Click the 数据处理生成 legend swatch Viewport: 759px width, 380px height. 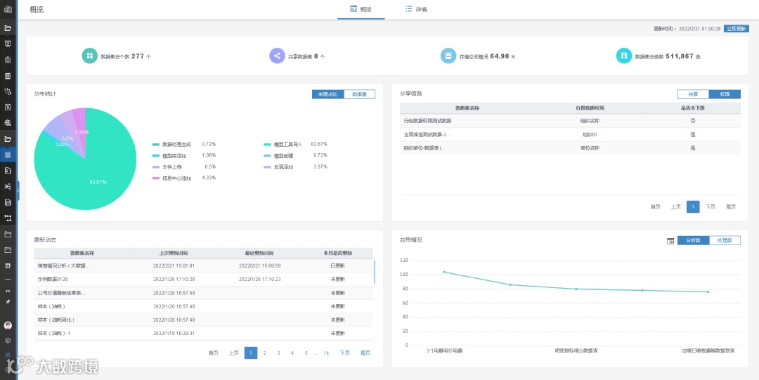(x=156, y=145)
